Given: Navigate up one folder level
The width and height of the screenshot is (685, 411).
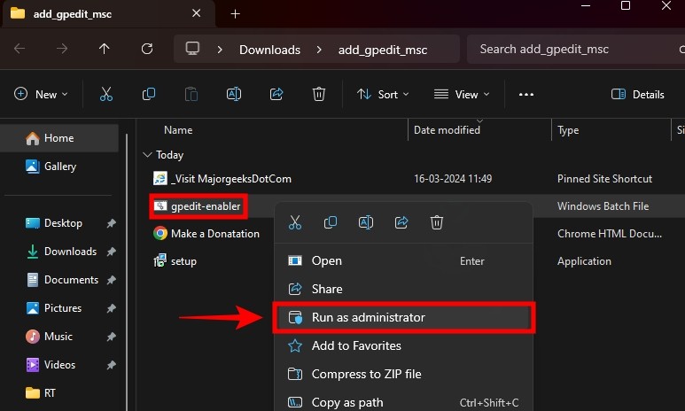Looking at the screenshot, I should pyautogui.click(x=104, y=49).
